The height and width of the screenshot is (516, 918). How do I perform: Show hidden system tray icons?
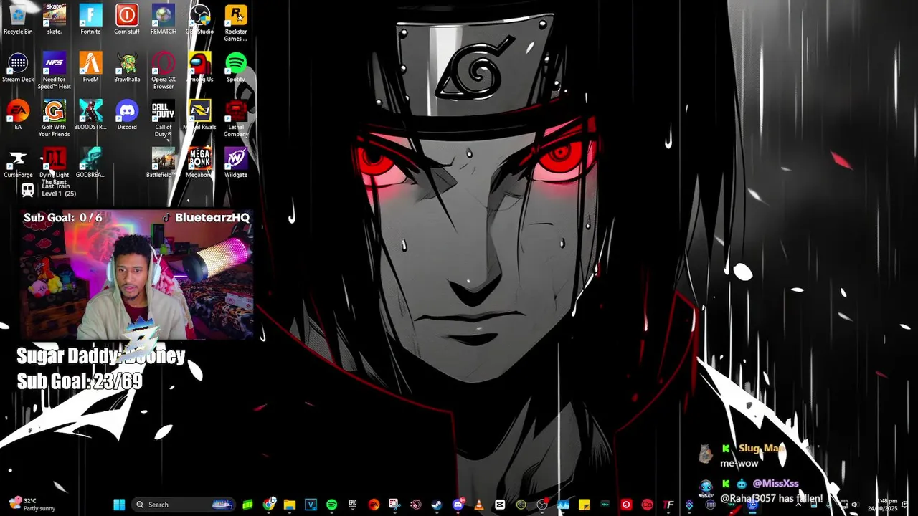point(798,505)
